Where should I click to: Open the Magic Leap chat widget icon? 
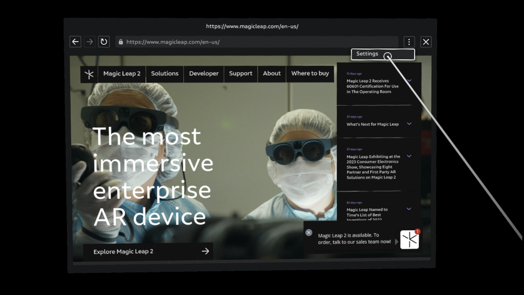(x=409, y=239)
